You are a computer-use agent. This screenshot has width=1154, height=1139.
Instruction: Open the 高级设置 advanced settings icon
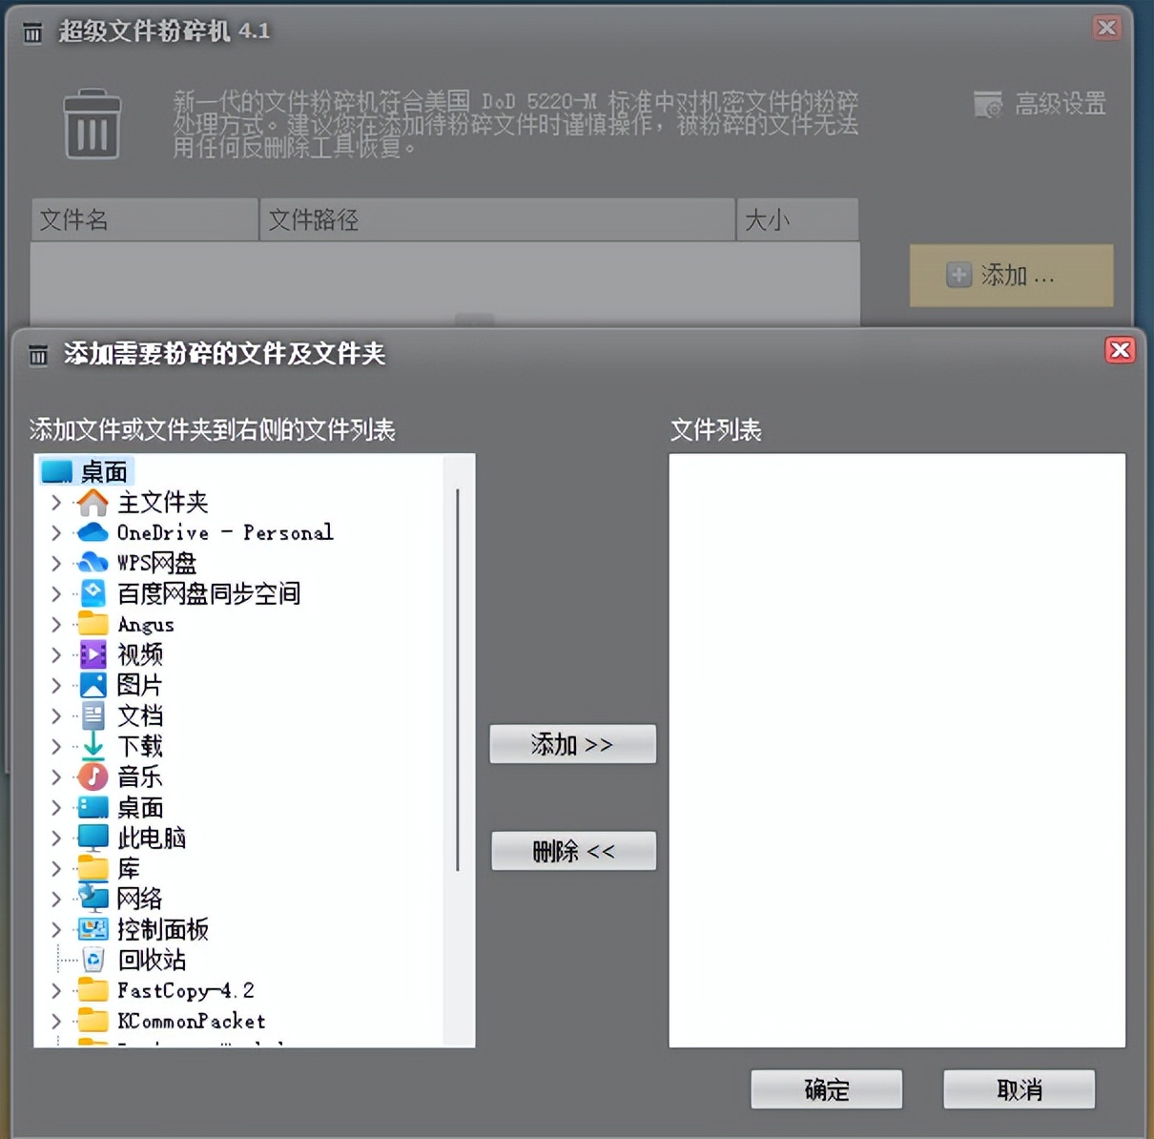(x=987, y=104)
